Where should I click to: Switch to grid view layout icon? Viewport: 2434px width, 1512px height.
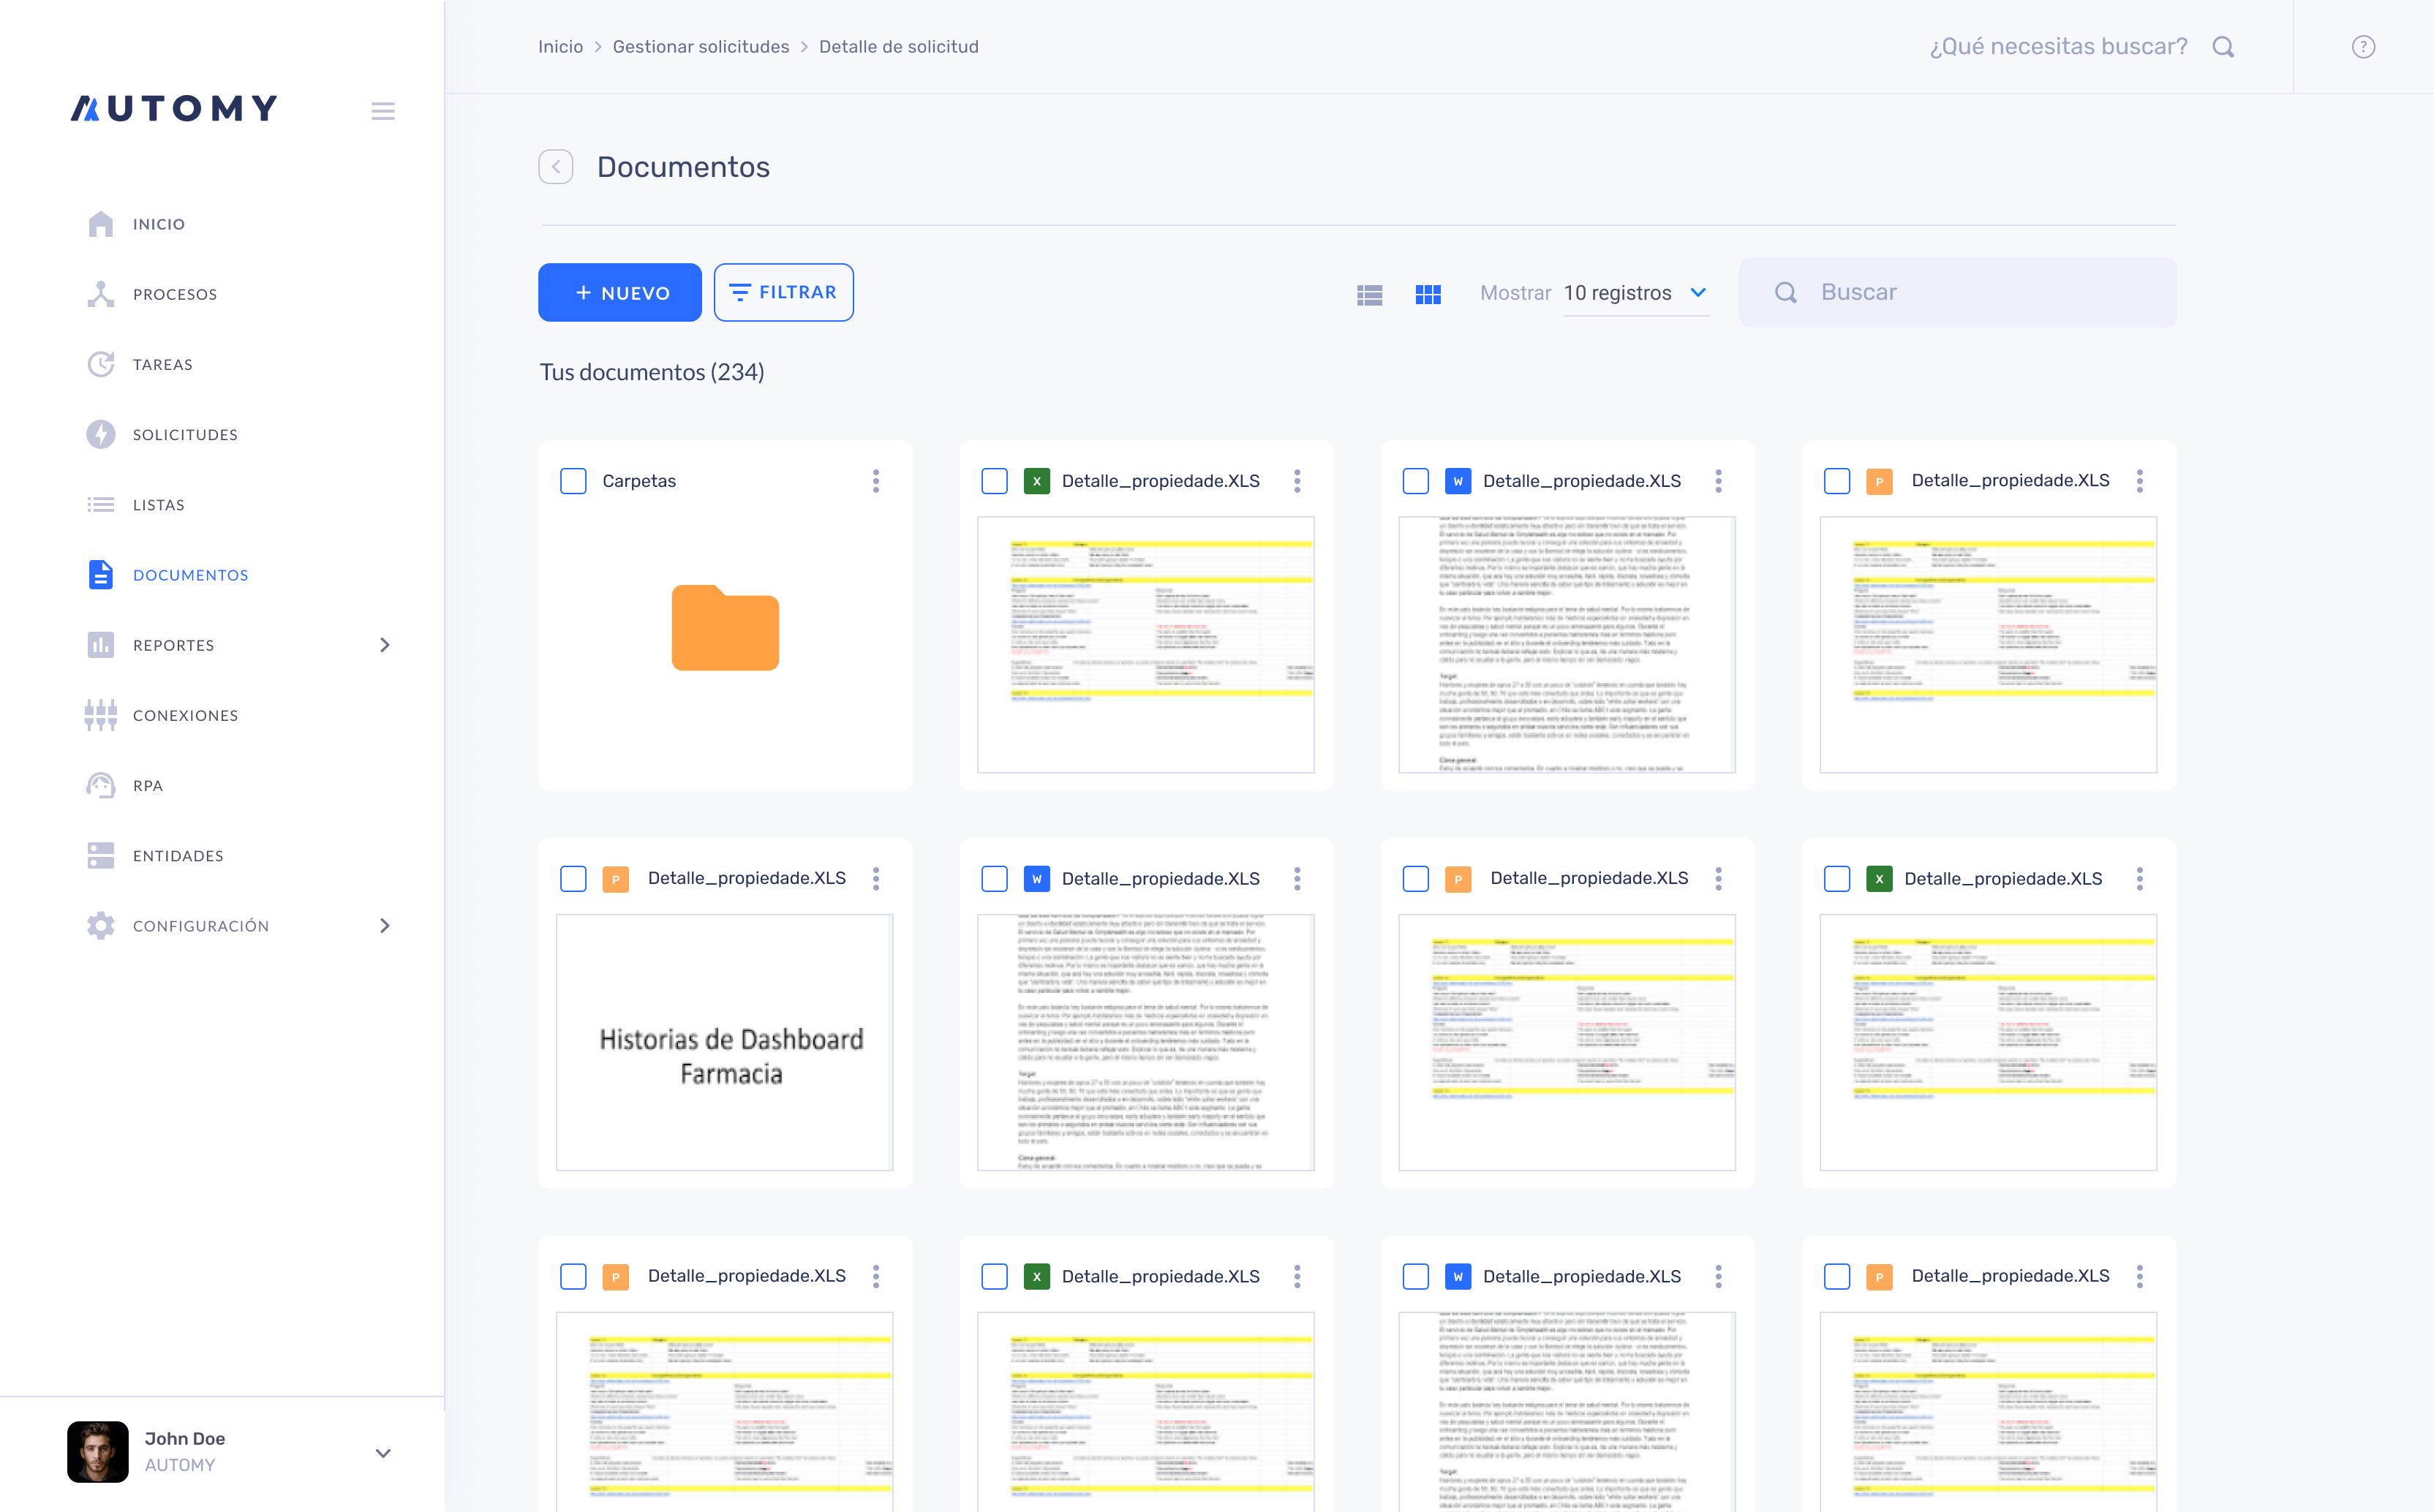[1427, 294]
